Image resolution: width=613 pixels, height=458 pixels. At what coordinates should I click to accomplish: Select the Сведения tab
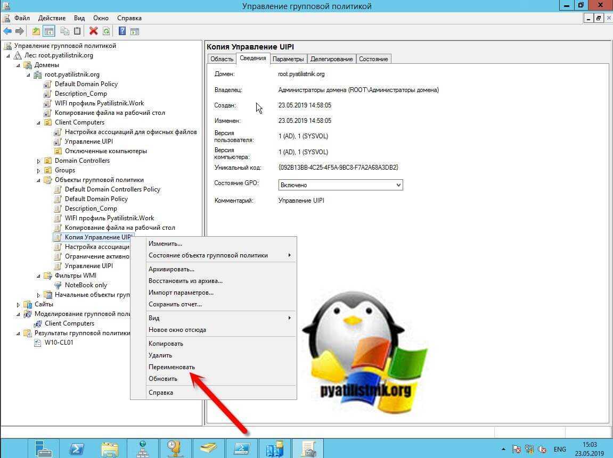[x=253, y=58]
